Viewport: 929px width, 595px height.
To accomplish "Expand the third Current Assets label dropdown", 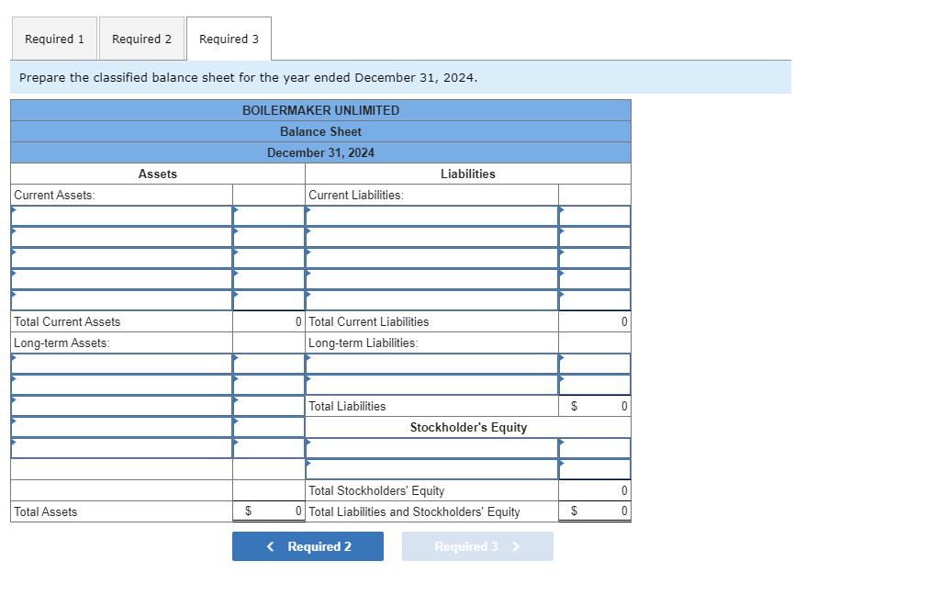I will (119, 258).
